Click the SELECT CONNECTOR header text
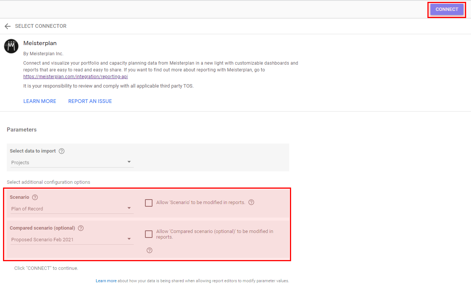The height and width of the screenshot is (292, 471). coord(41,26)
